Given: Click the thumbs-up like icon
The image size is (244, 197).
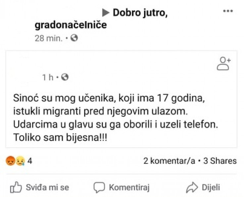Looking at the screenshot, I should point(16,187).
